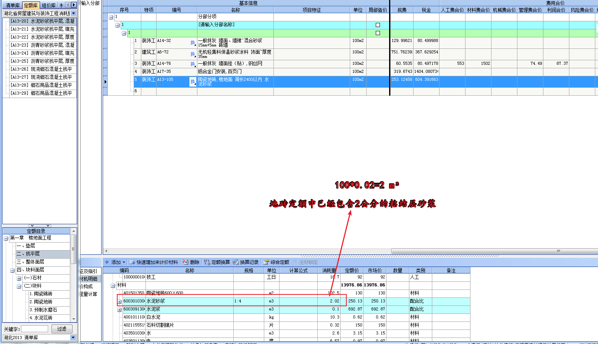Select quota [A13-26] 现浇细石混凝土找平

click(42, 69)
